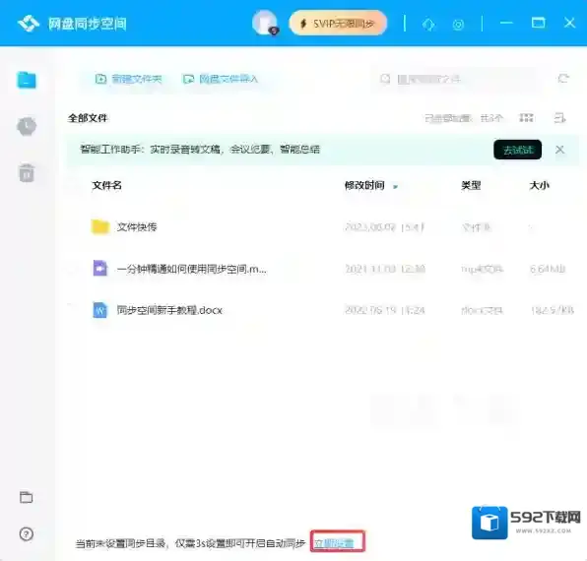Open the settings gear in title bar
The width and height of the screenshot is (587, 561).
tap(458, 25)
